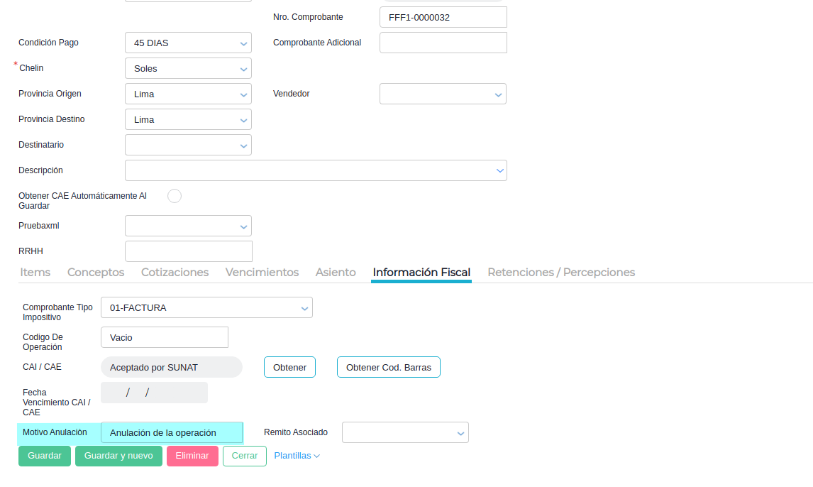Image resolution: width=813 pixels, height=487 pixels.
Task: Switch to the Items tab
Action: point(35,273)
